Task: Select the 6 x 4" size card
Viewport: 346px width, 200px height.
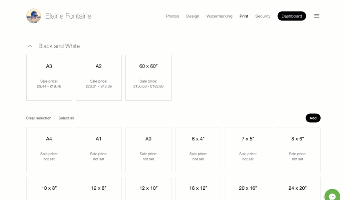Action: [x=198, y=150]
